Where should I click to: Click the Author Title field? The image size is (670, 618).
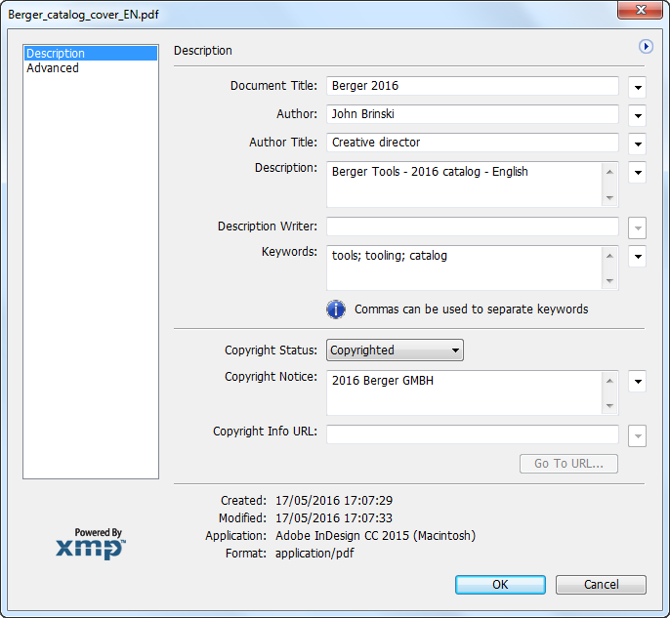click(472, 143)
